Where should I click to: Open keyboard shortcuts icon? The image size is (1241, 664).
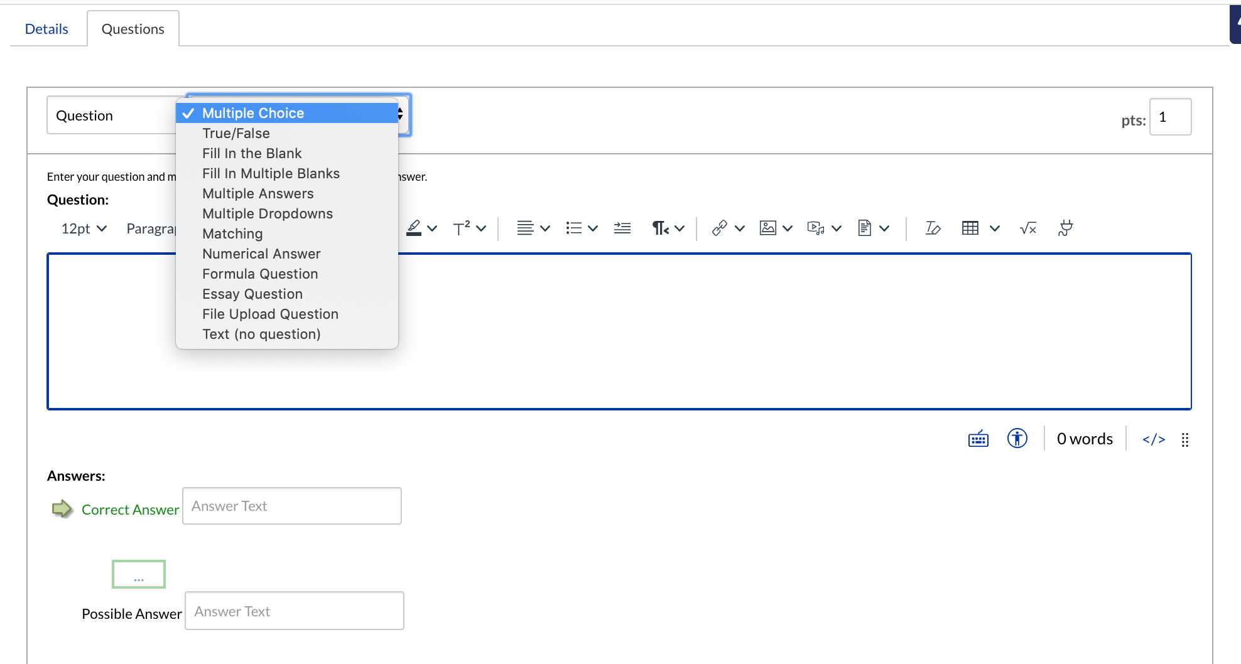[x=978, y=439]
